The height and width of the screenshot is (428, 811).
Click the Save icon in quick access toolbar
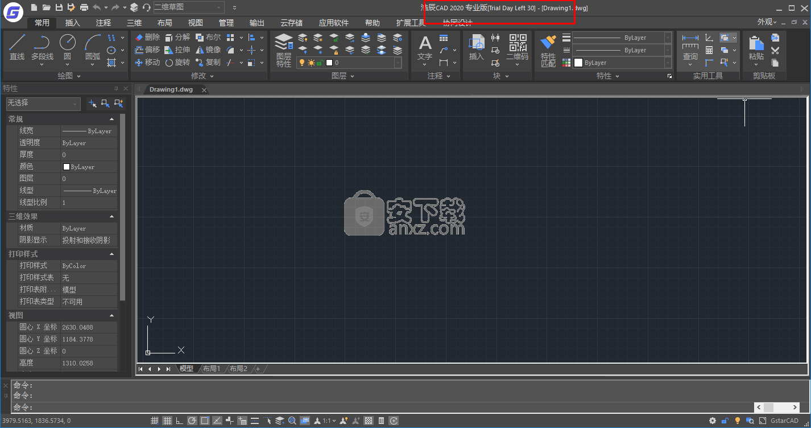(x=59, y=7)
